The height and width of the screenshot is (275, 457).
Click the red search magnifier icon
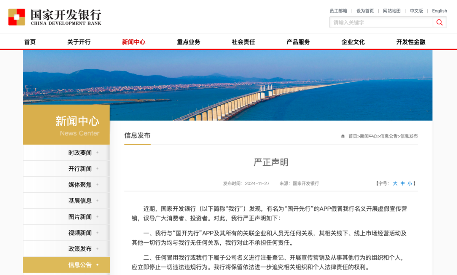(x=440, y=22)
